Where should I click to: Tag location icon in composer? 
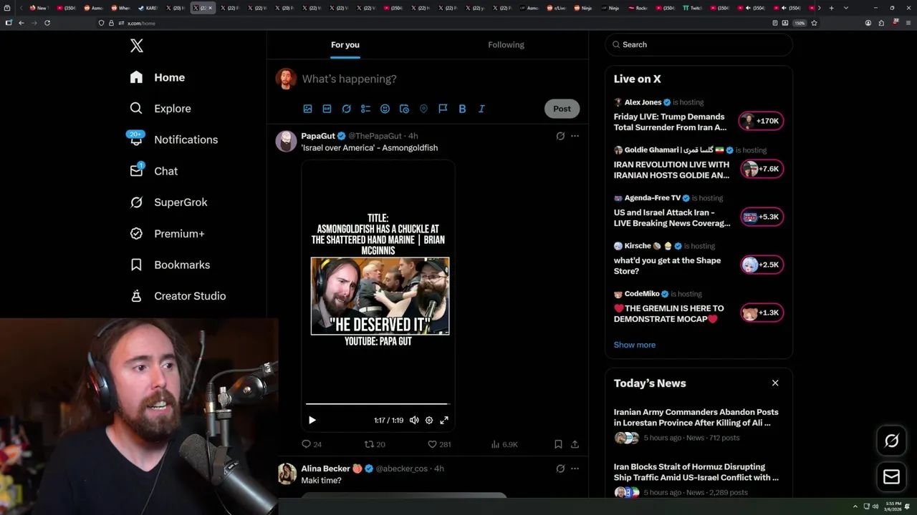pos(423,109)
